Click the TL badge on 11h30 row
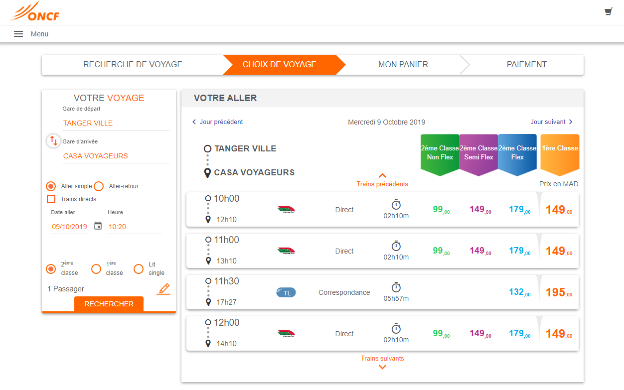Screen dimensions: 624x390 286,293
